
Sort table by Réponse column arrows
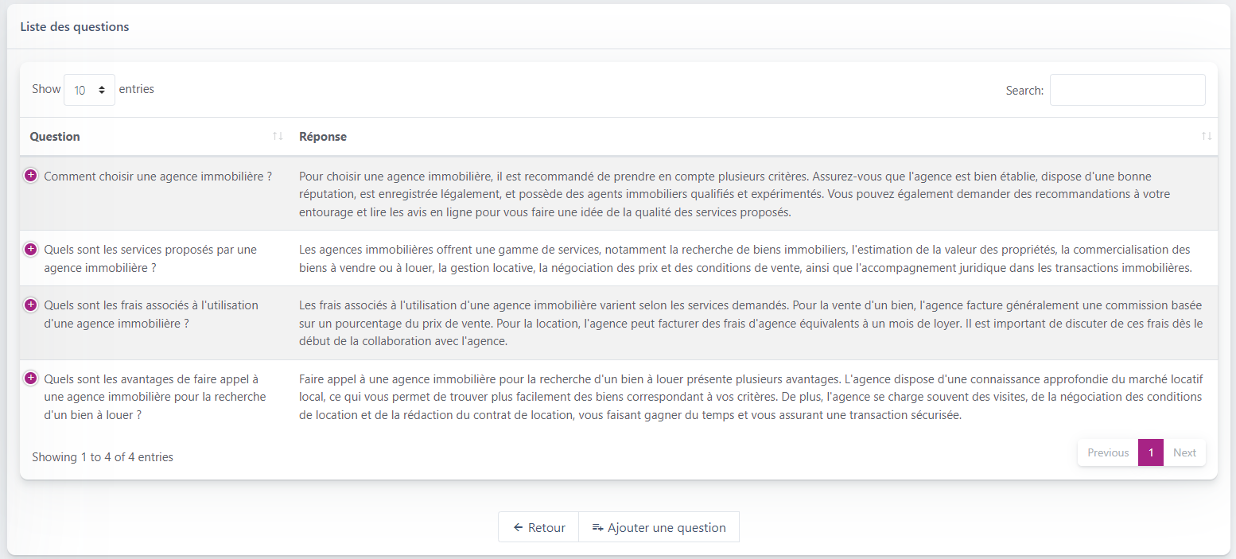click(x=1207, y=136)
